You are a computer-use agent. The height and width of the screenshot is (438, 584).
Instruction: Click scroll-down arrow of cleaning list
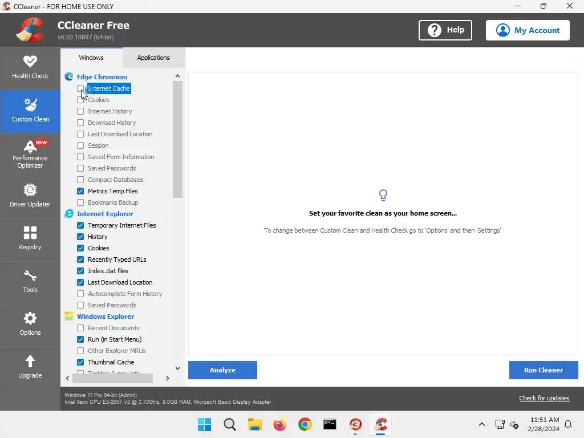pyautogui.click(x=178, y=368)
